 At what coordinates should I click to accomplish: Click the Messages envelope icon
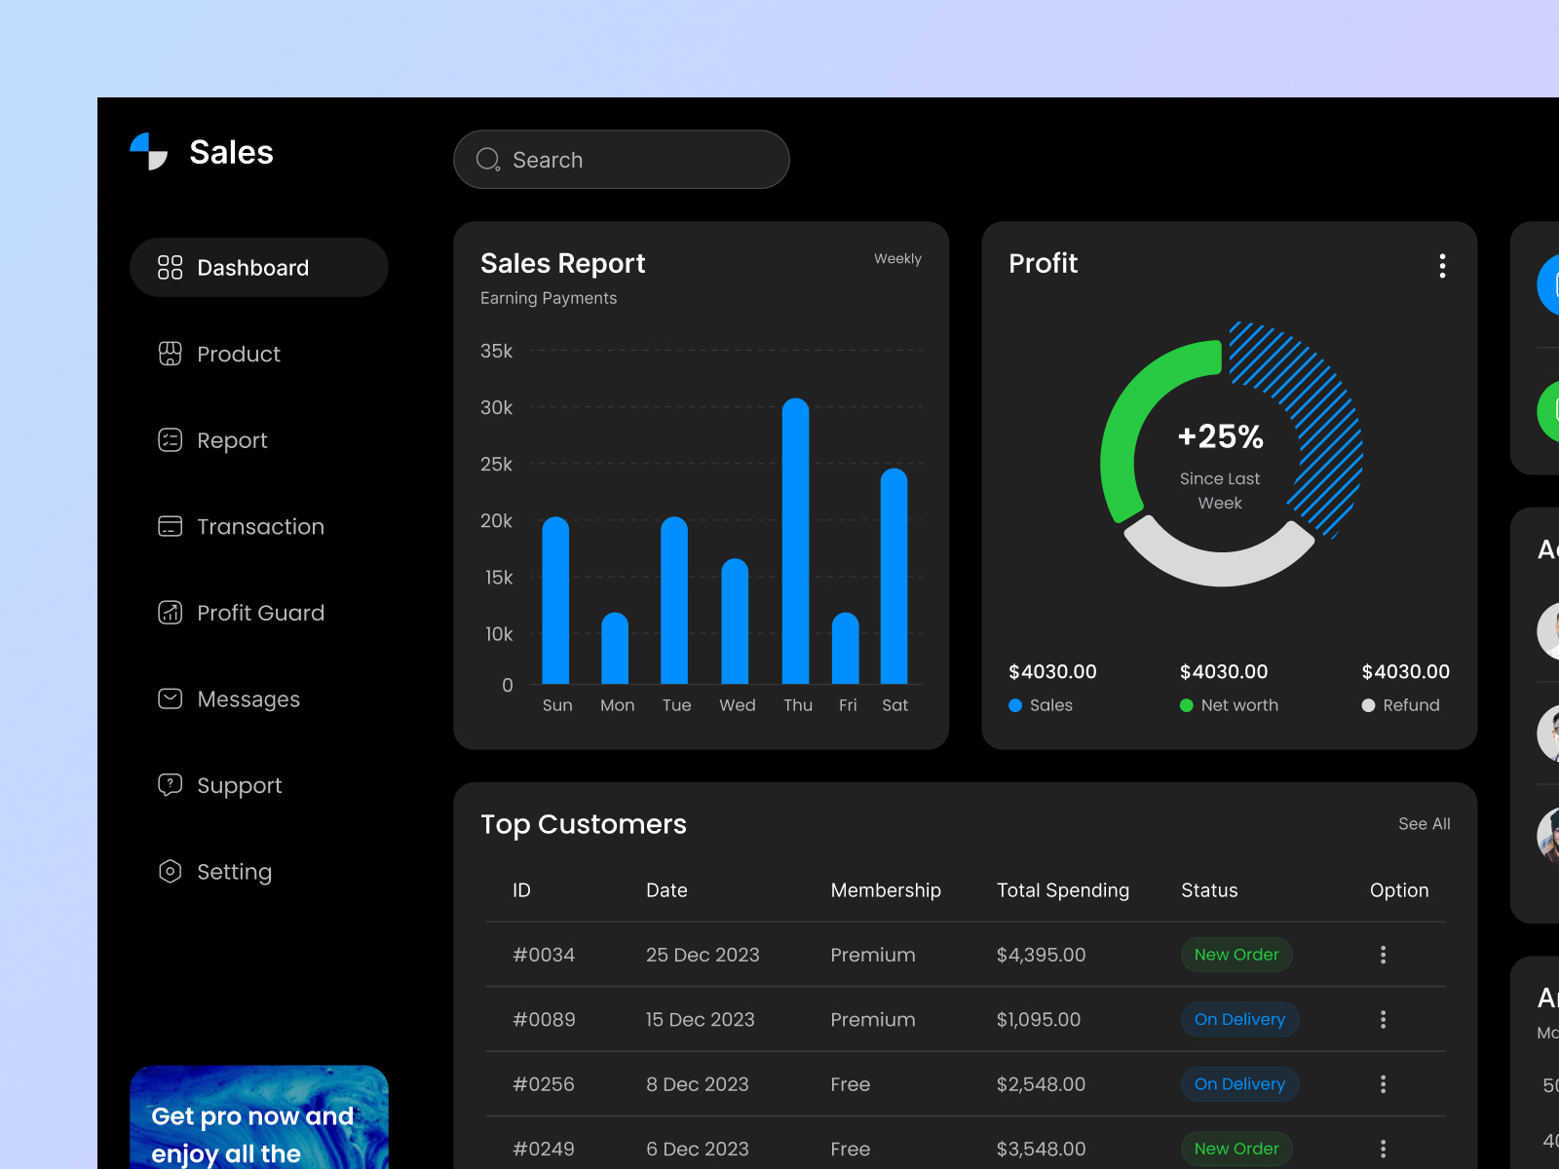[171, 698]
